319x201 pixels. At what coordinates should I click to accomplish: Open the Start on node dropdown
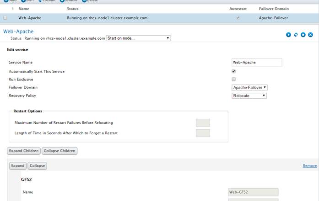click(138, 38)
